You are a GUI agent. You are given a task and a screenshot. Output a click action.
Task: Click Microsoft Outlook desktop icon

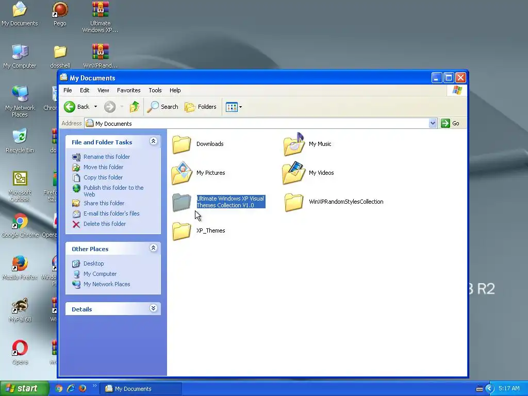(x=20, y=186)
